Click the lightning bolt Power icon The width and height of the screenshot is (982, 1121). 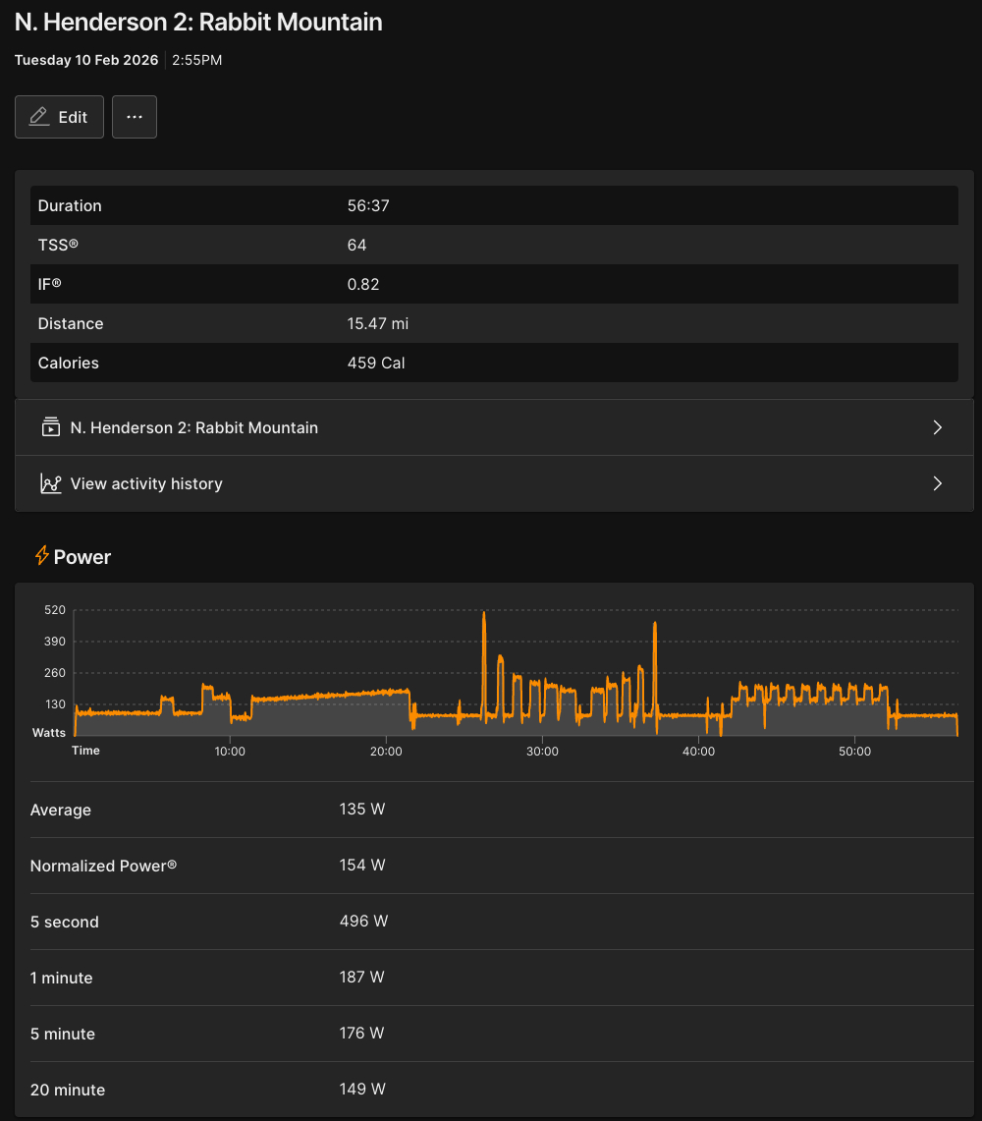click(41, 556)
